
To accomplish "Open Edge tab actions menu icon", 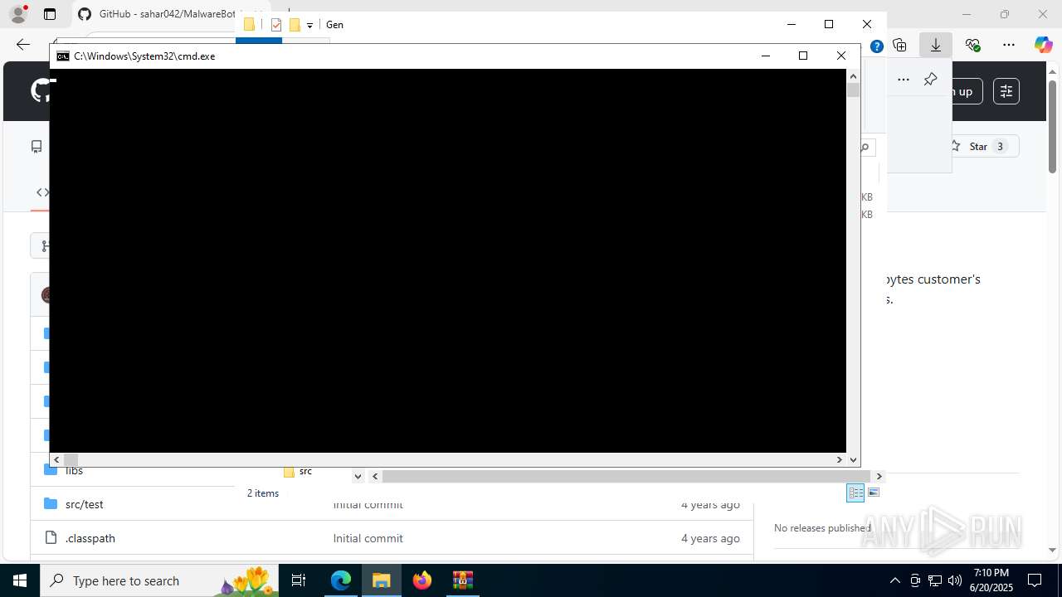I will click(50, 14).
